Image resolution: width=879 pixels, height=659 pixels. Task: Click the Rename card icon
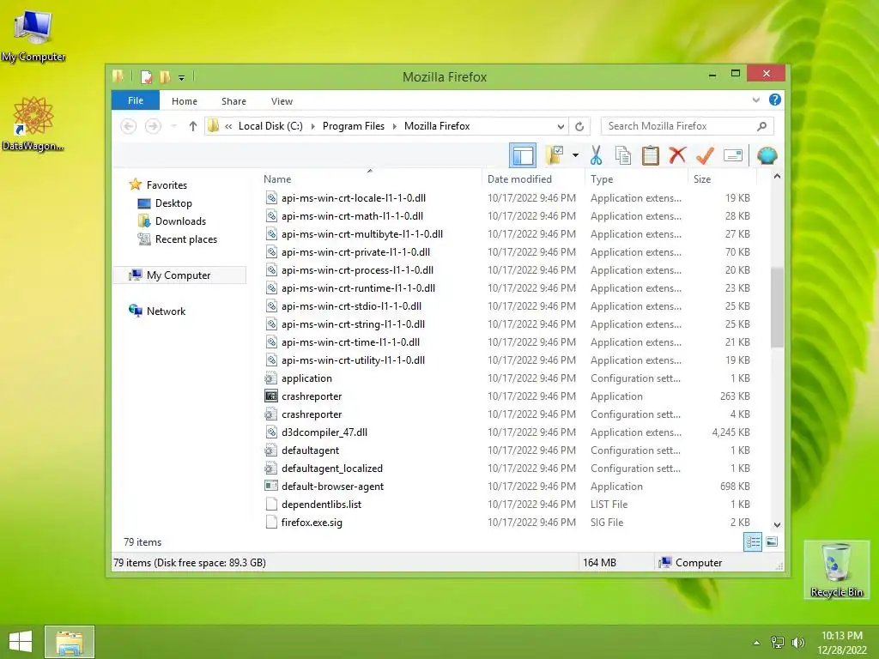pyautogui.click(x=733, y=156)
